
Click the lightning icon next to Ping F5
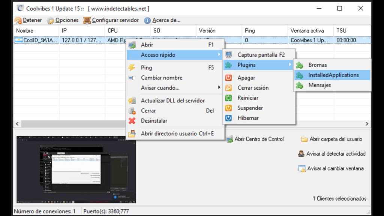[132, 67]
